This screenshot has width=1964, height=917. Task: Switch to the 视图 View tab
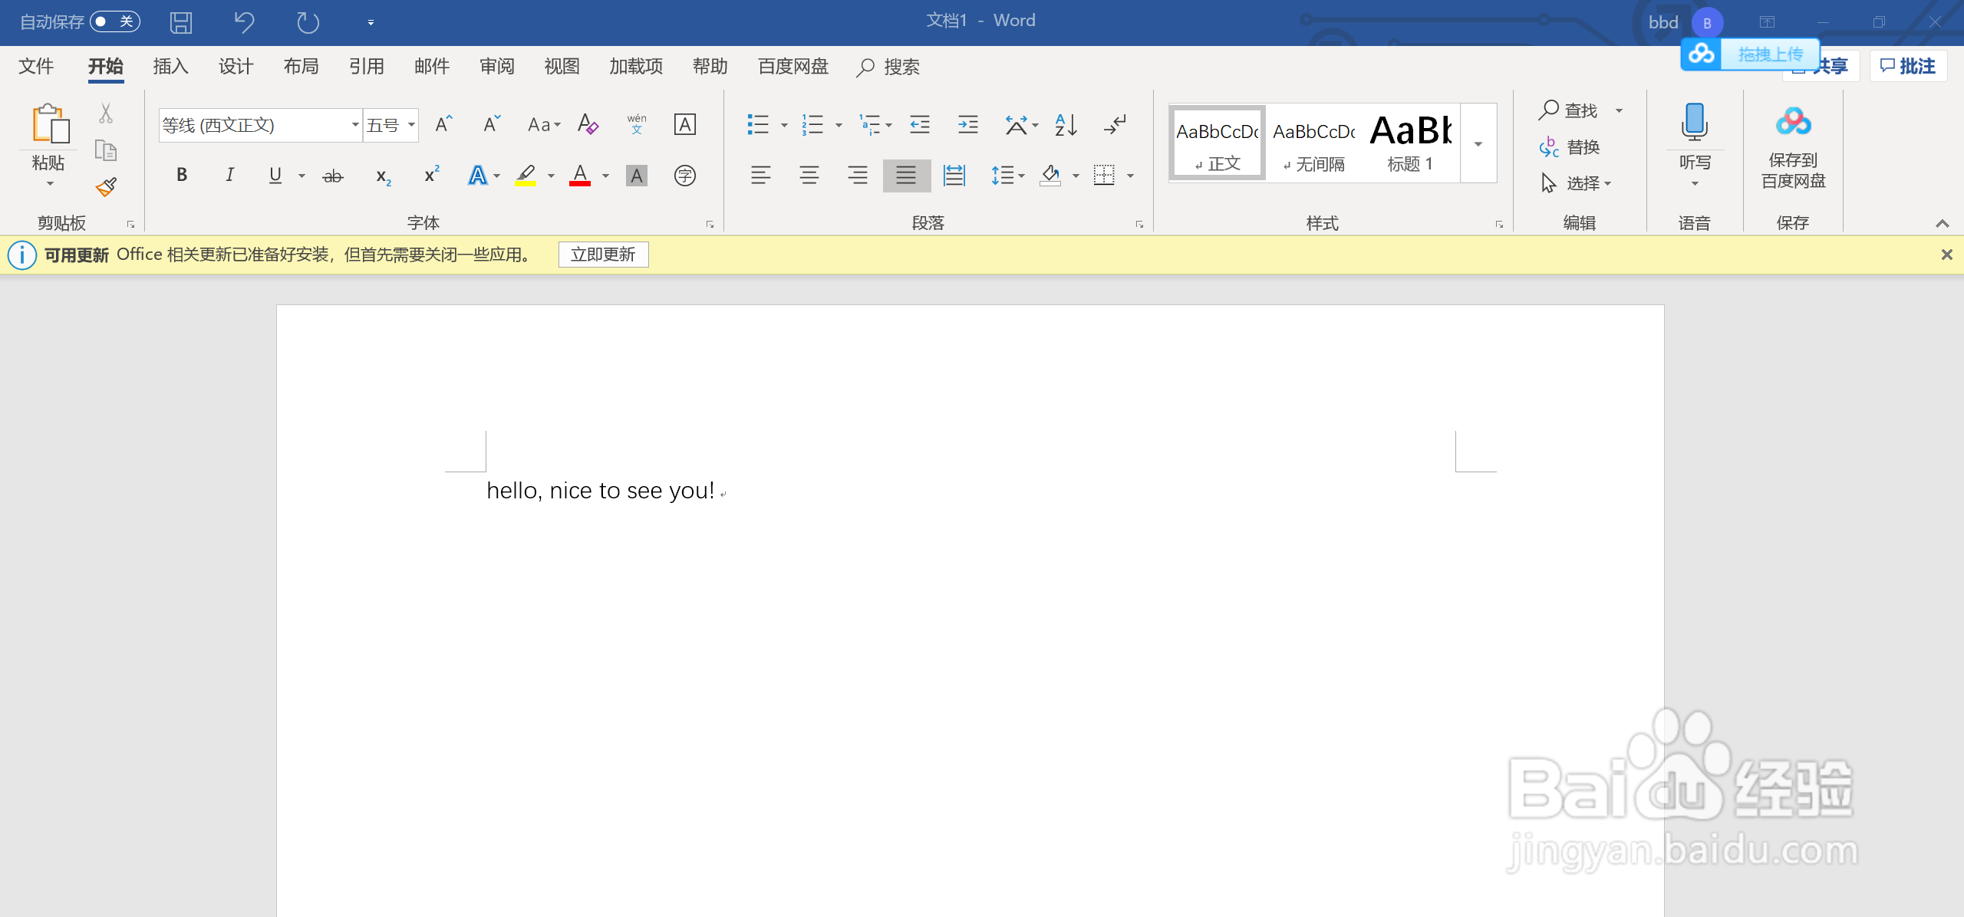click(562, 67)
